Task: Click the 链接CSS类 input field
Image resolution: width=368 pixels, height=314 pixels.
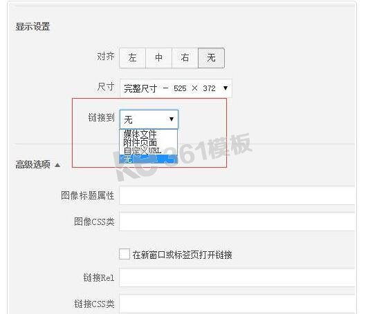Action: [237, 304]
